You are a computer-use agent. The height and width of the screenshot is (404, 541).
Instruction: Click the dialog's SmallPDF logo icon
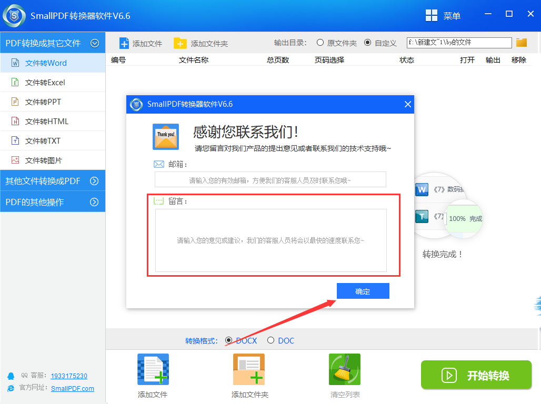tap(136, 104)
